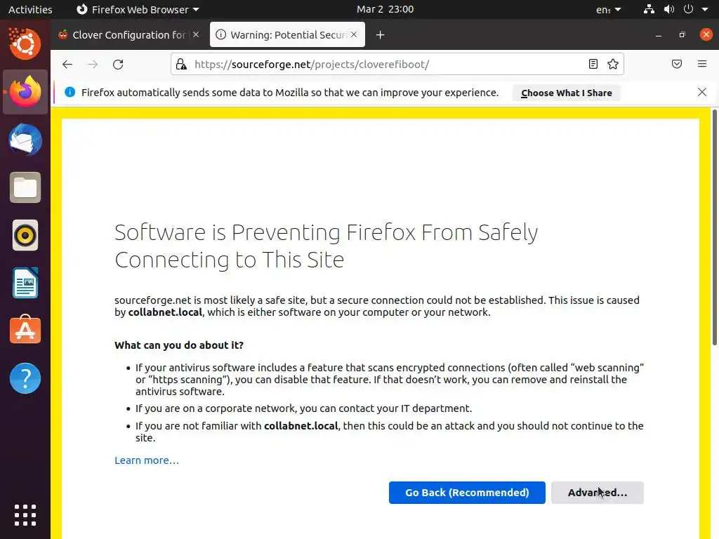Launch Thunderbird Mail from the dock

point(25,140)
